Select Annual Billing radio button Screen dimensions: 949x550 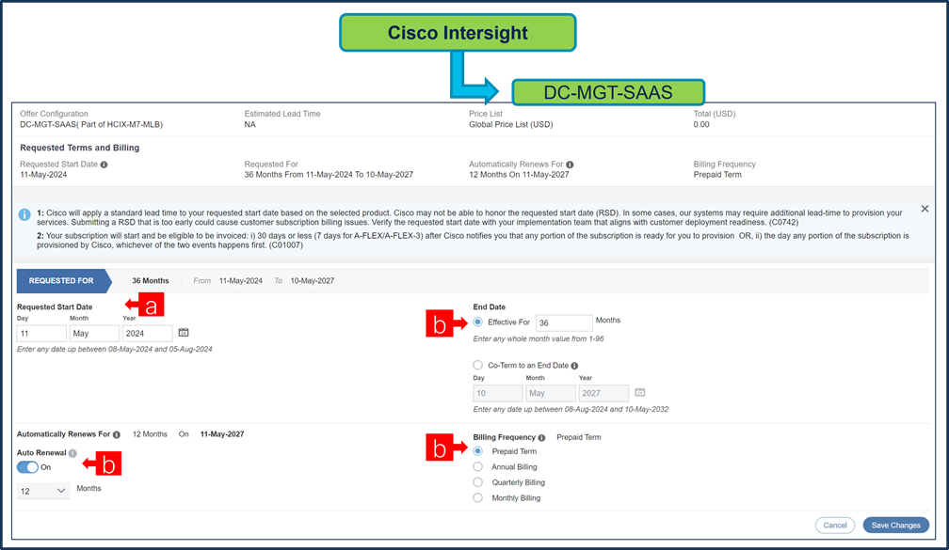point(478,466)
